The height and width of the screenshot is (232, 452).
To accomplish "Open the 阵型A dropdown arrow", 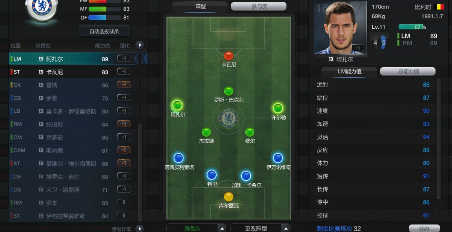I will point(222,228).
